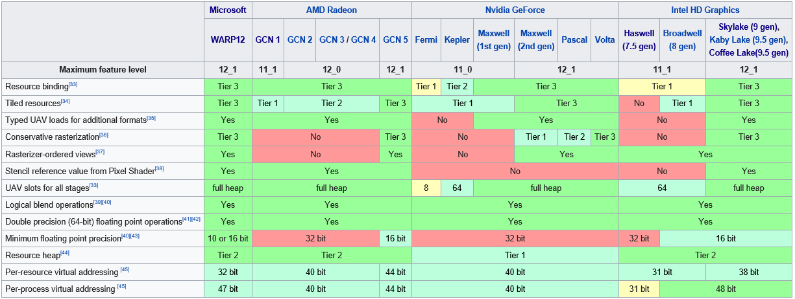Click the yellow Tier 1 Fermi Resource binding cell
This screenshot has height=299, width=795.
coord(426,87)
